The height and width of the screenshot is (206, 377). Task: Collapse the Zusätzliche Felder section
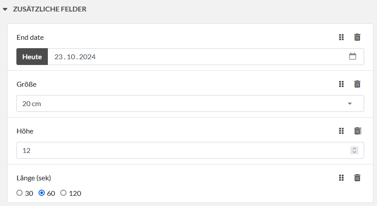pyautogui.click(x=5, y=9)
